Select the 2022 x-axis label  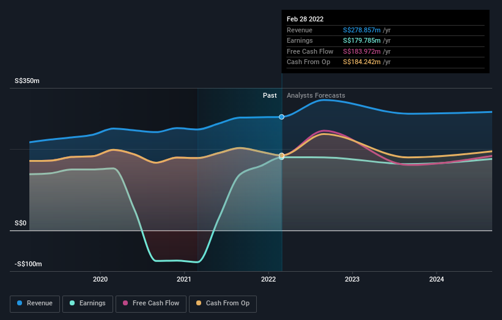(x=268, y=280)
